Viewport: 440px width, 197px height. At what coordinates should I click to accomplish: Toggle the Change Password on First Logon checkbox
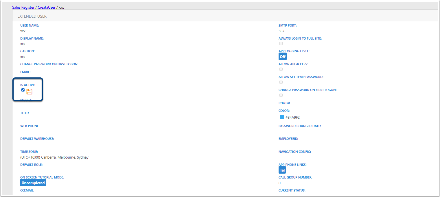281,95
